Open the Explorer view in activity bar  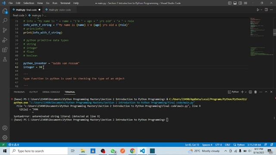point(5,11)
